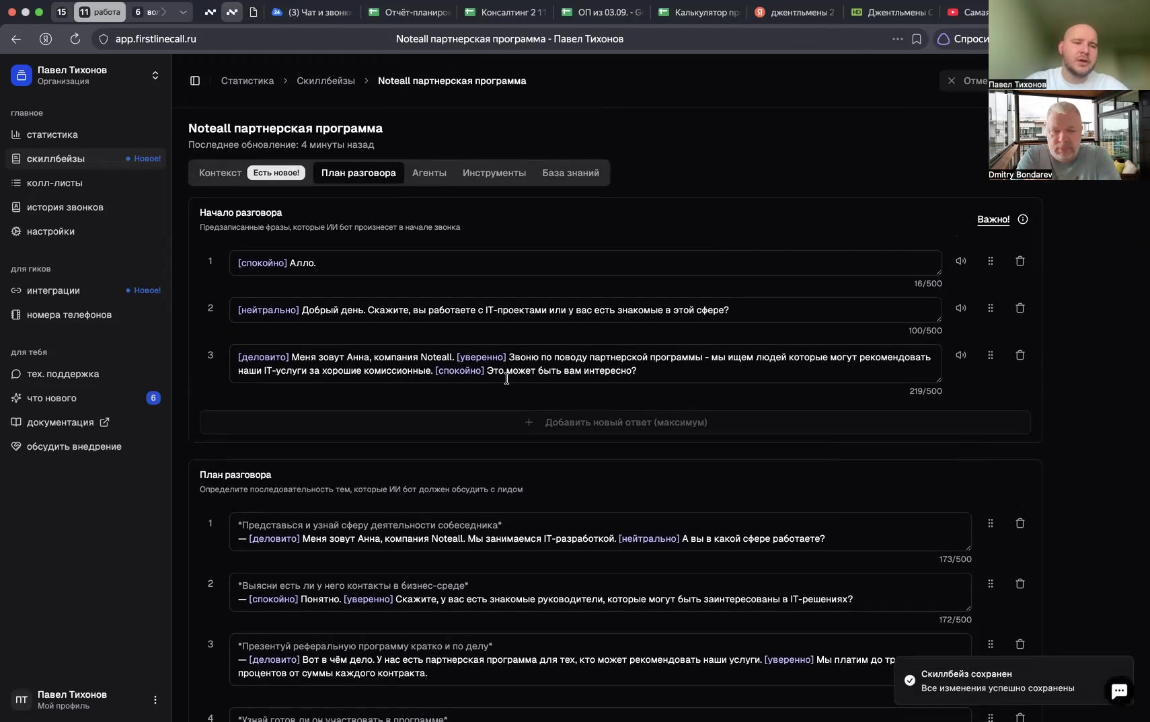
Task: Click the info icon next to 'Важно!'
Action: tap(1023, 219)
